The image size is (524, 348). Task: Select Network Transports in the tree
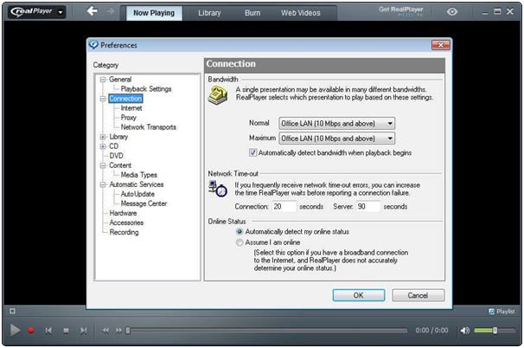149,127
